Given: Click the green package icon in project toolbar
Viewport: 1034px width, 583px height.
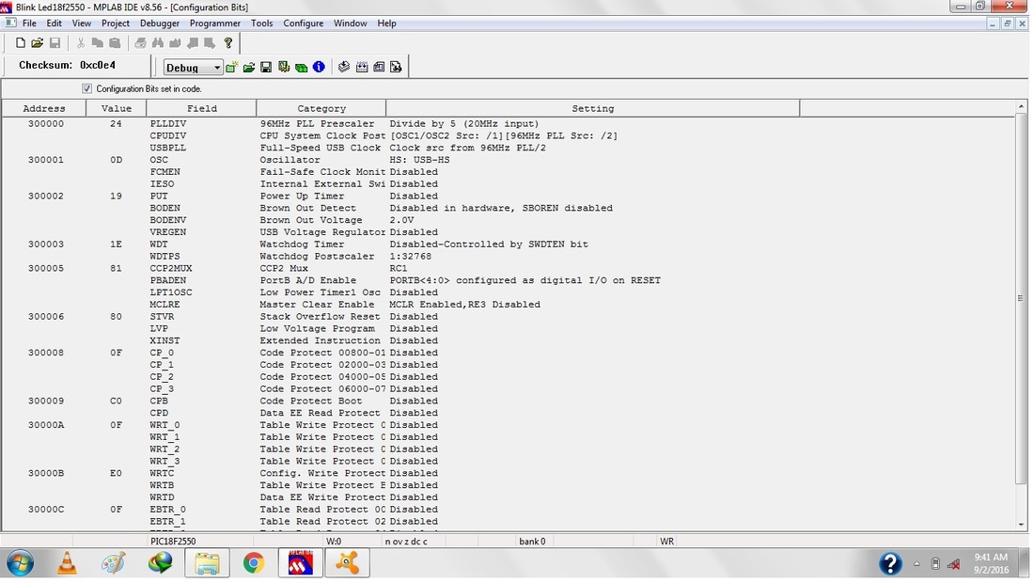Looking at the screenshot, I should pyautogui.click(x=302, y=68).
